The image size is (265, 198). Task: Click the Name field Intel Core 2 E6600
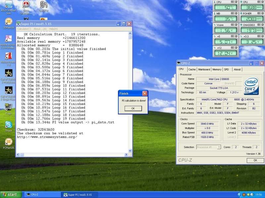(219, 79)
